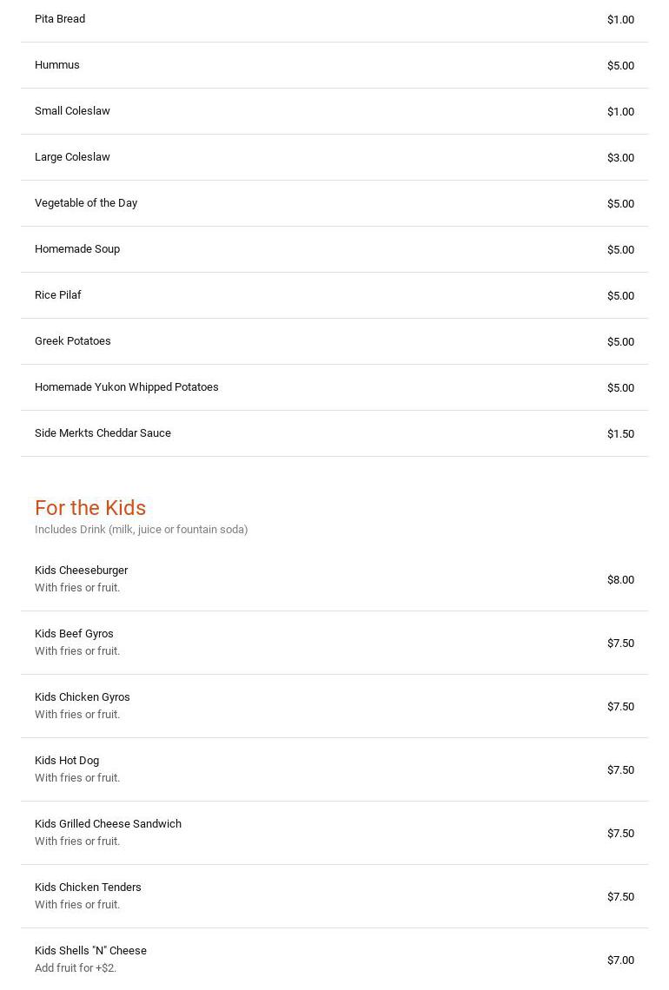The image size is (669, 990).
Task: Click Side Merkts Cheddar Sauce
Action: click(103, 433)
